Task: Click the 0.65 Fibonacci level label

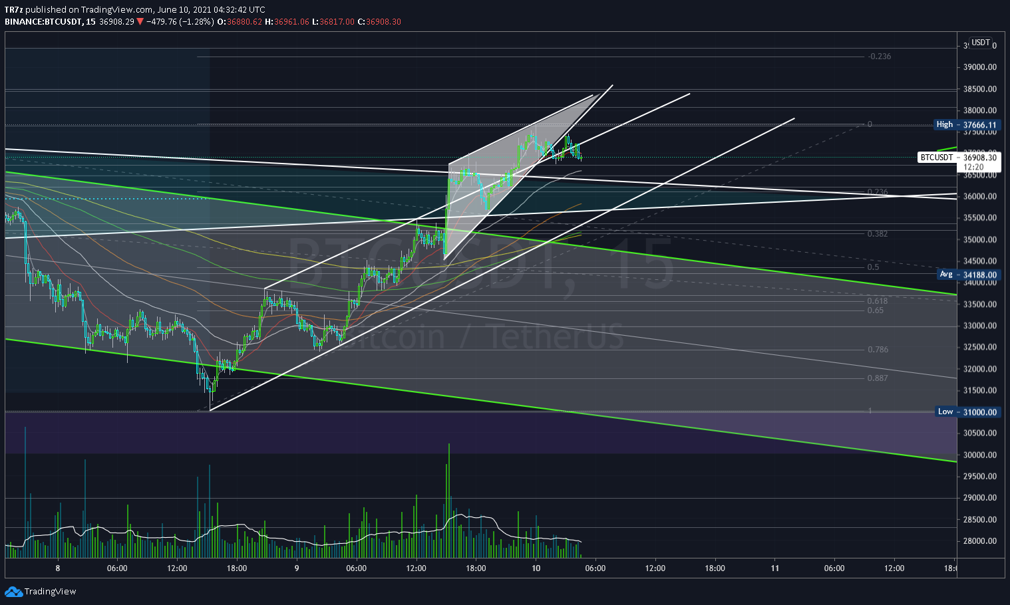Action: (x=876, y=310)
